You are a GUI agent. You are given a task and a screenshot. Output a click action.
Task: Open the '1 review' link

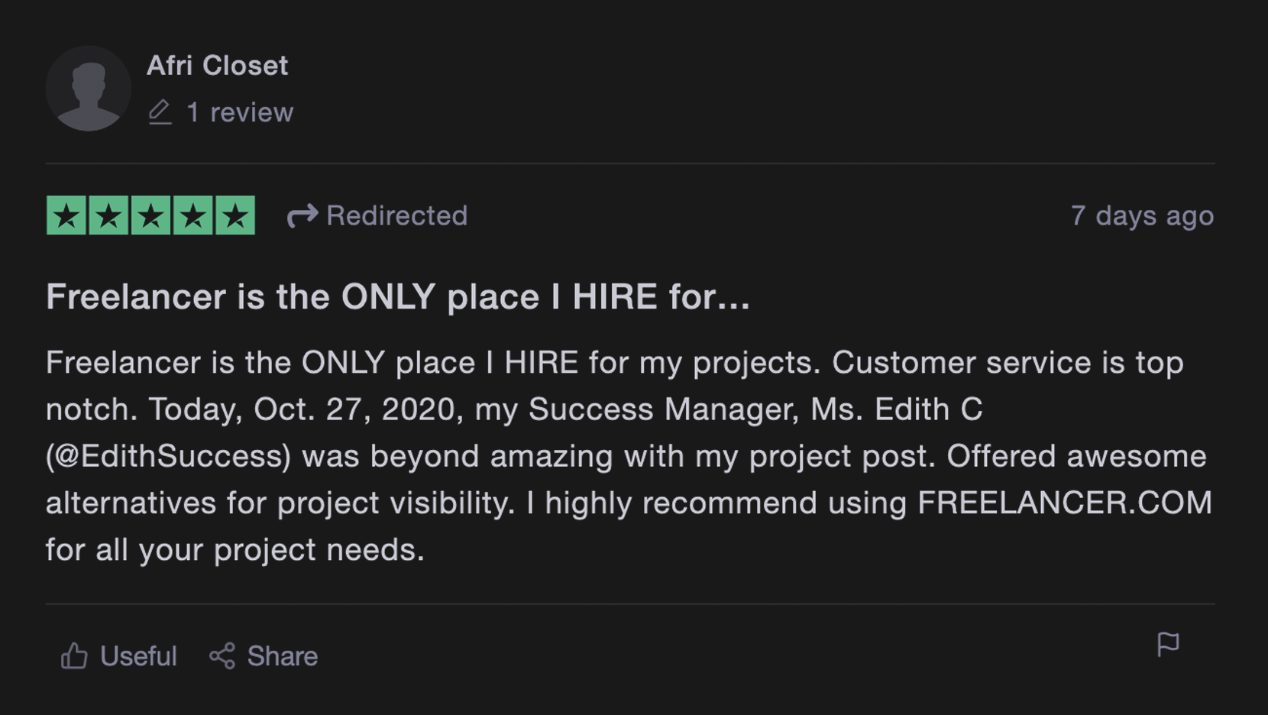coord(240,112)
